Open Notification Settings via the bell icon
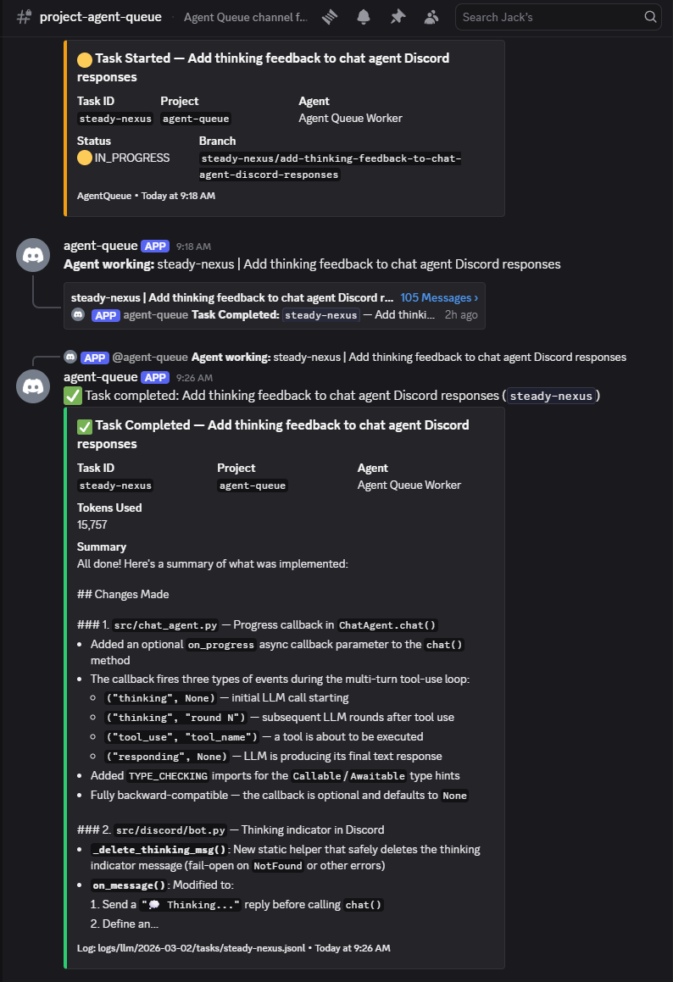The height and width of the screenshot is (982, 673). 364,16
